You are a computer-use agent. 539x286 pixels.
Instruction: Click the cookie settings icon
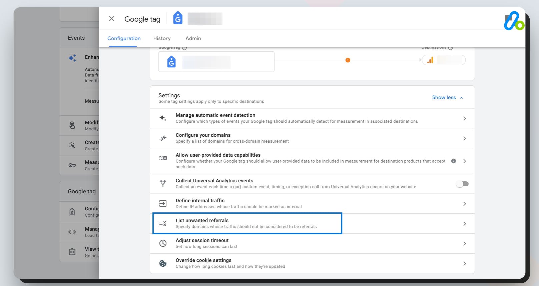point(163,263)
